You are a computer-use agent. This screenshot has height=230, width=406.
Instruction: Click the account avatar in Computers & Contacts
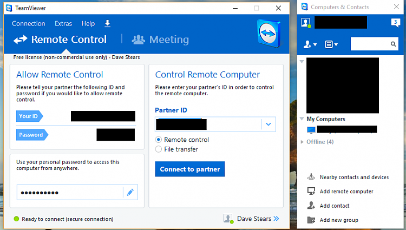pos(306,23)
